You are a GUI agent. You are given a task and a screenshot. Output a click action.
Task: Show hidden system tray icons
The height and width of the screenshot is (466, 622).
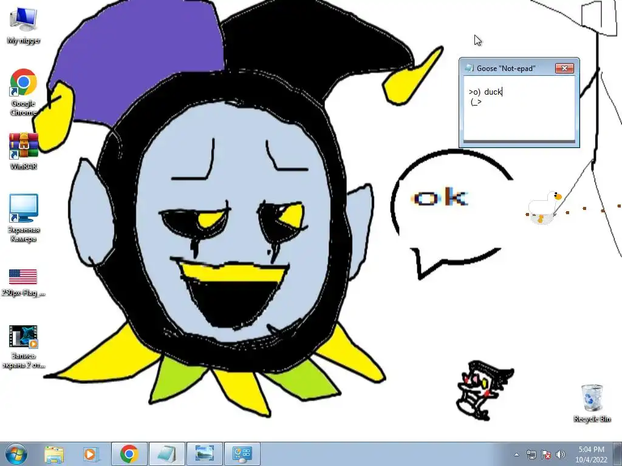point(516,454)
